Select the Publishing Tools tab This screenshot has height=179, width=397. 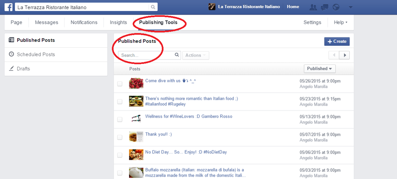[x=158, y=22]
